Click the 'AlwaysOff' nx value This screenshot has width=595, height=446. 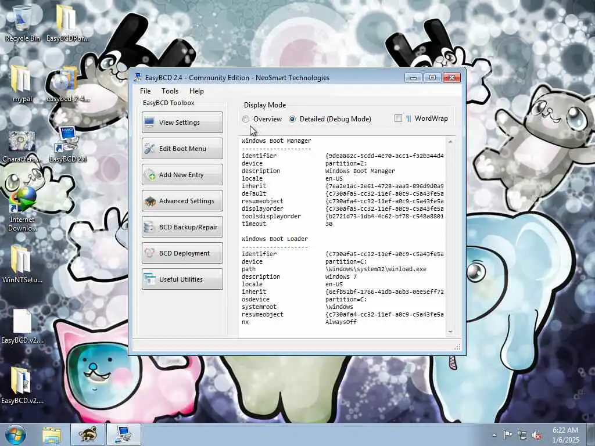pos(340,322)
